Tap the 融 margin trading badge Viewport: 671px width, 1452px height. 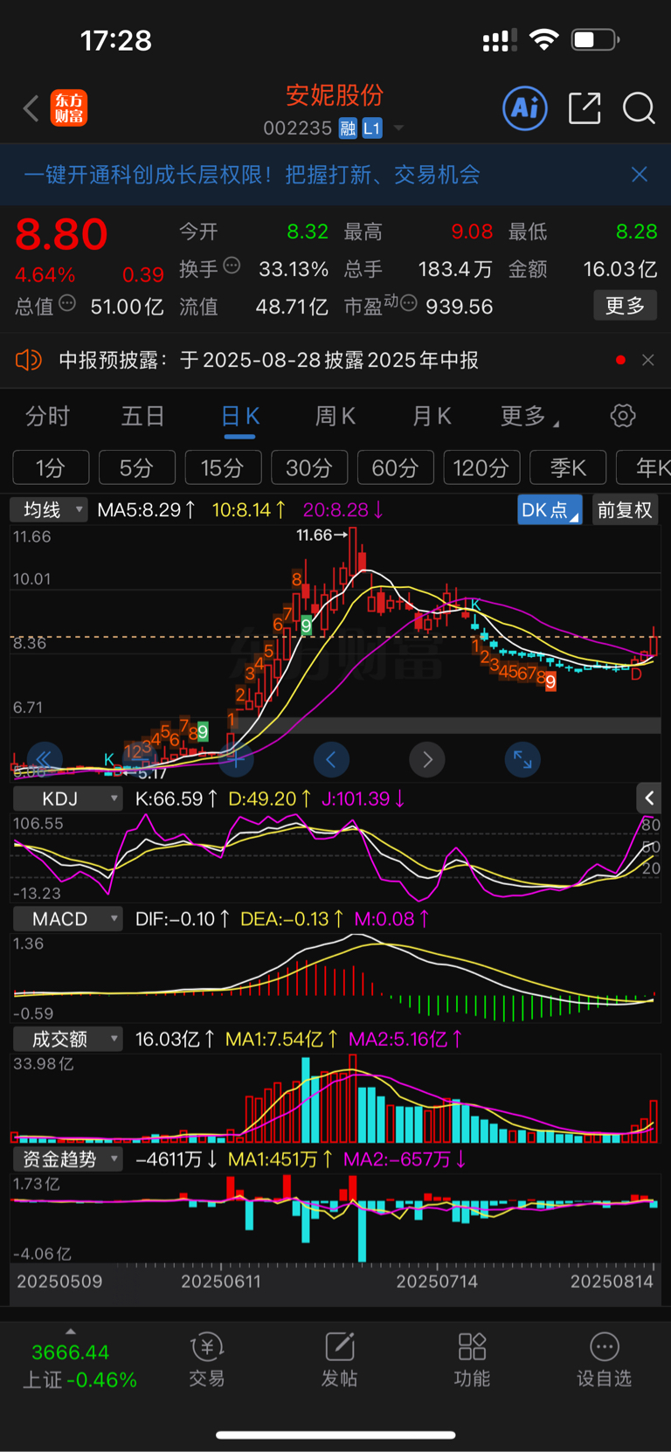click(x=348, y=128)
